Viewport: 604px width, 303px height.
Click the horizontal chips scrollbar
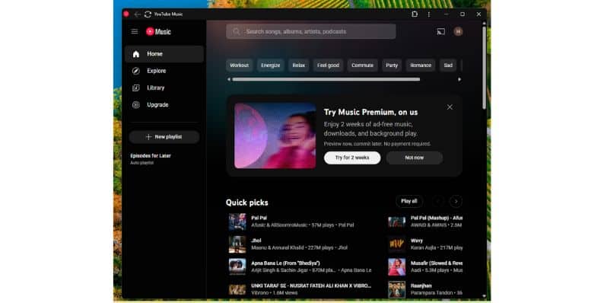coord(326,79)
